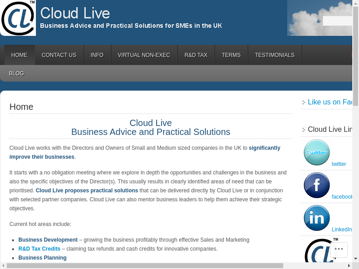Open the Facebook round icon

[x=317, y=185]
